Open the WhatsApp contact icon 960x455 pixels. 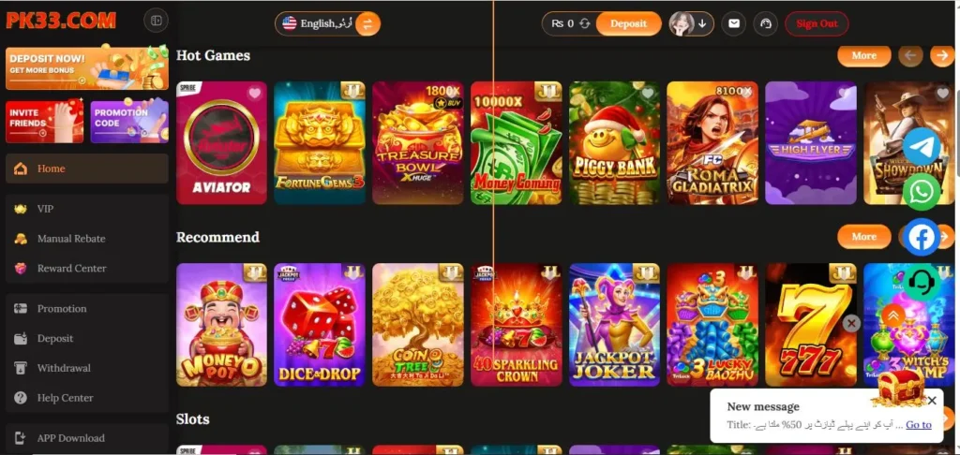click(922, 191)
